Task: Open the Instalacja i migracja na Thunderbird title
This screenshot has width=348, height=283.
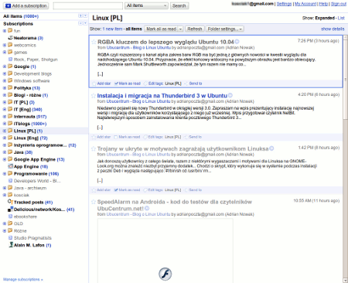Action: click(162, 96)
